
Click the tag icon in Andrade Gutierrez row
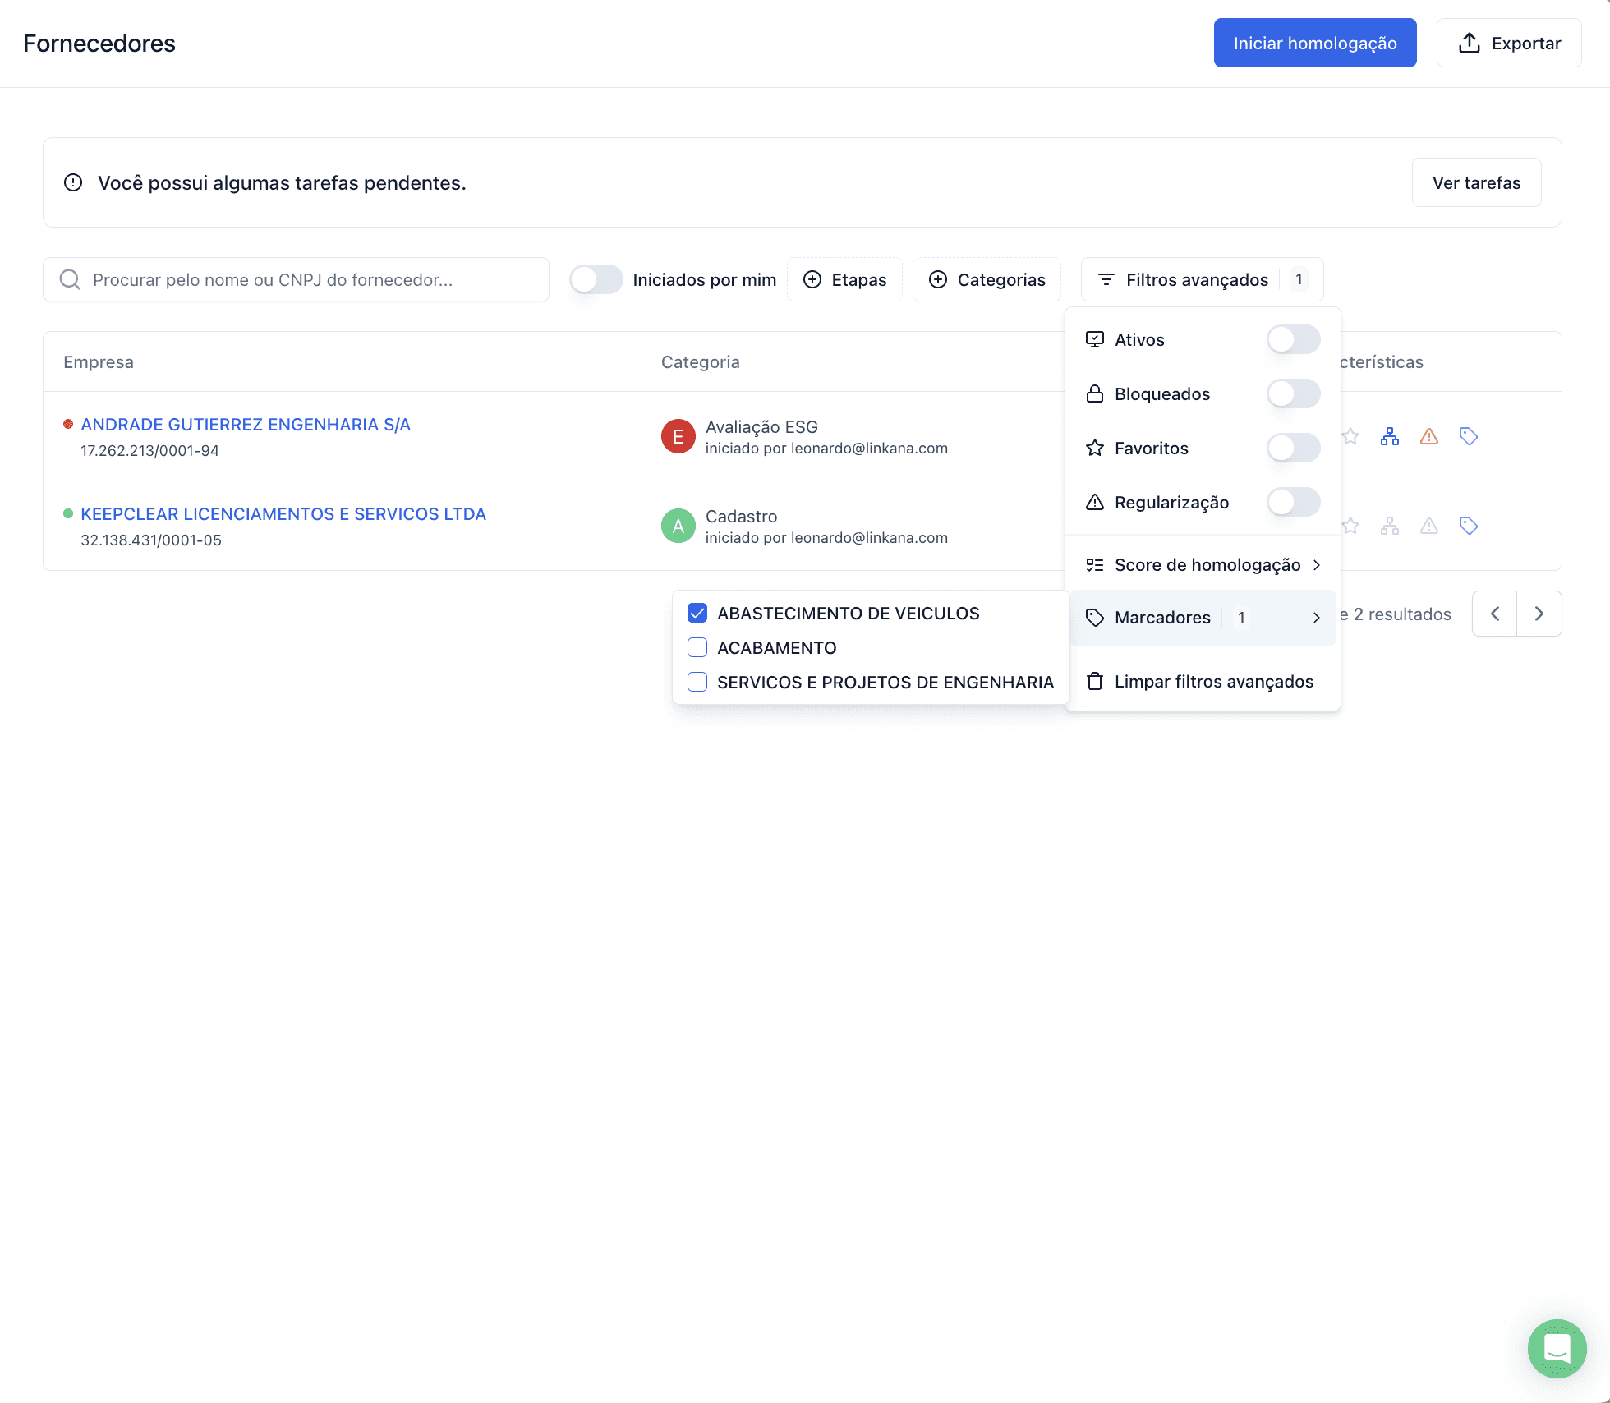click(x=1469, y=436)
